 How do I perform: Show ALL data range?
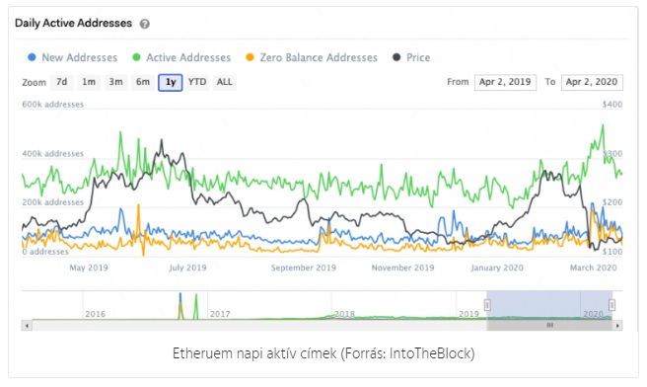pos(225,82)
